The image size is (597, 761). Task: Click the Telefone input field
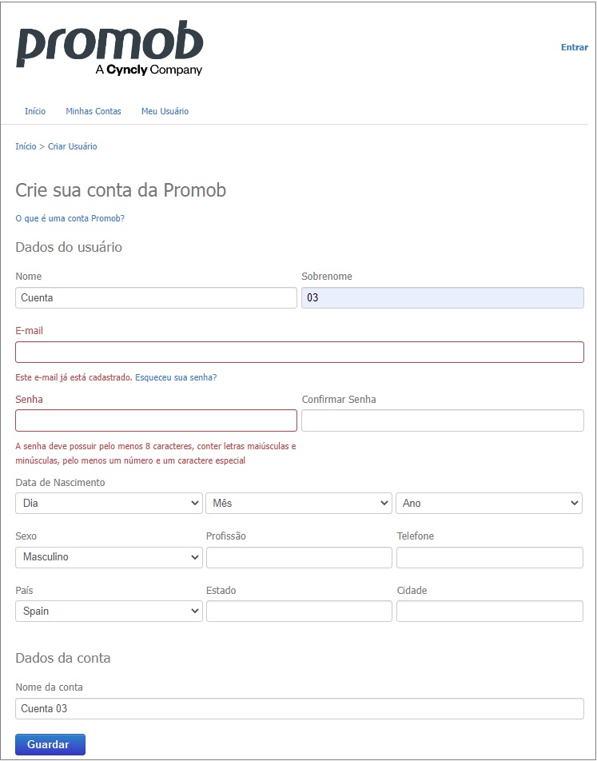[489, 557]
